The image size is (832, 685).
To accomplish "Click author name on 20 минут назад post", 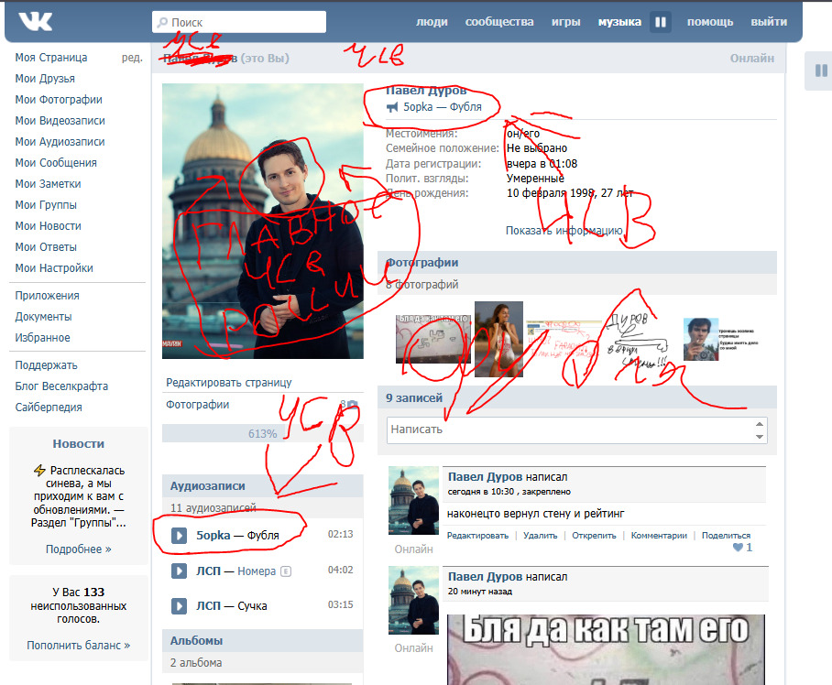I will [486, 576].
